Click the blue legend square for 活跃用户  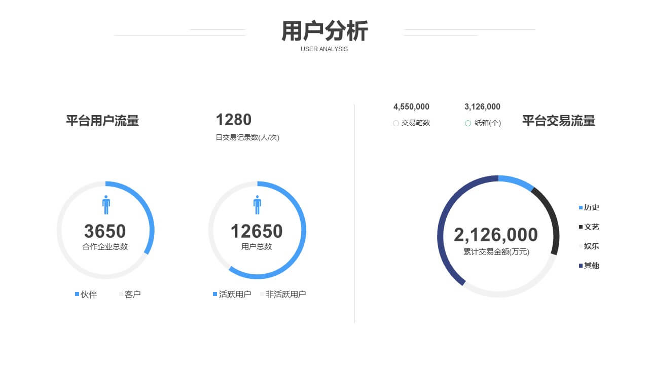(x=215, y=294)
